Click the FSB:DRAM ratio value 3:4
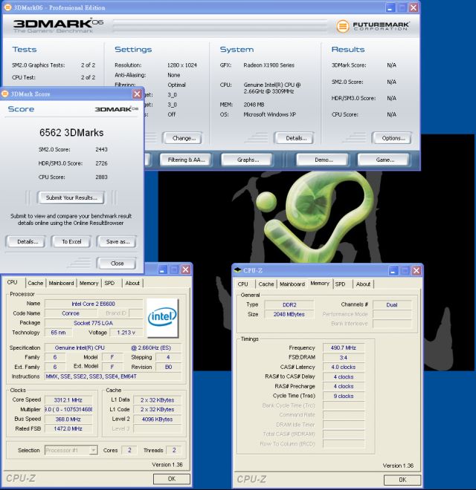This screenshot has width=476, height=490. point(344,358)
